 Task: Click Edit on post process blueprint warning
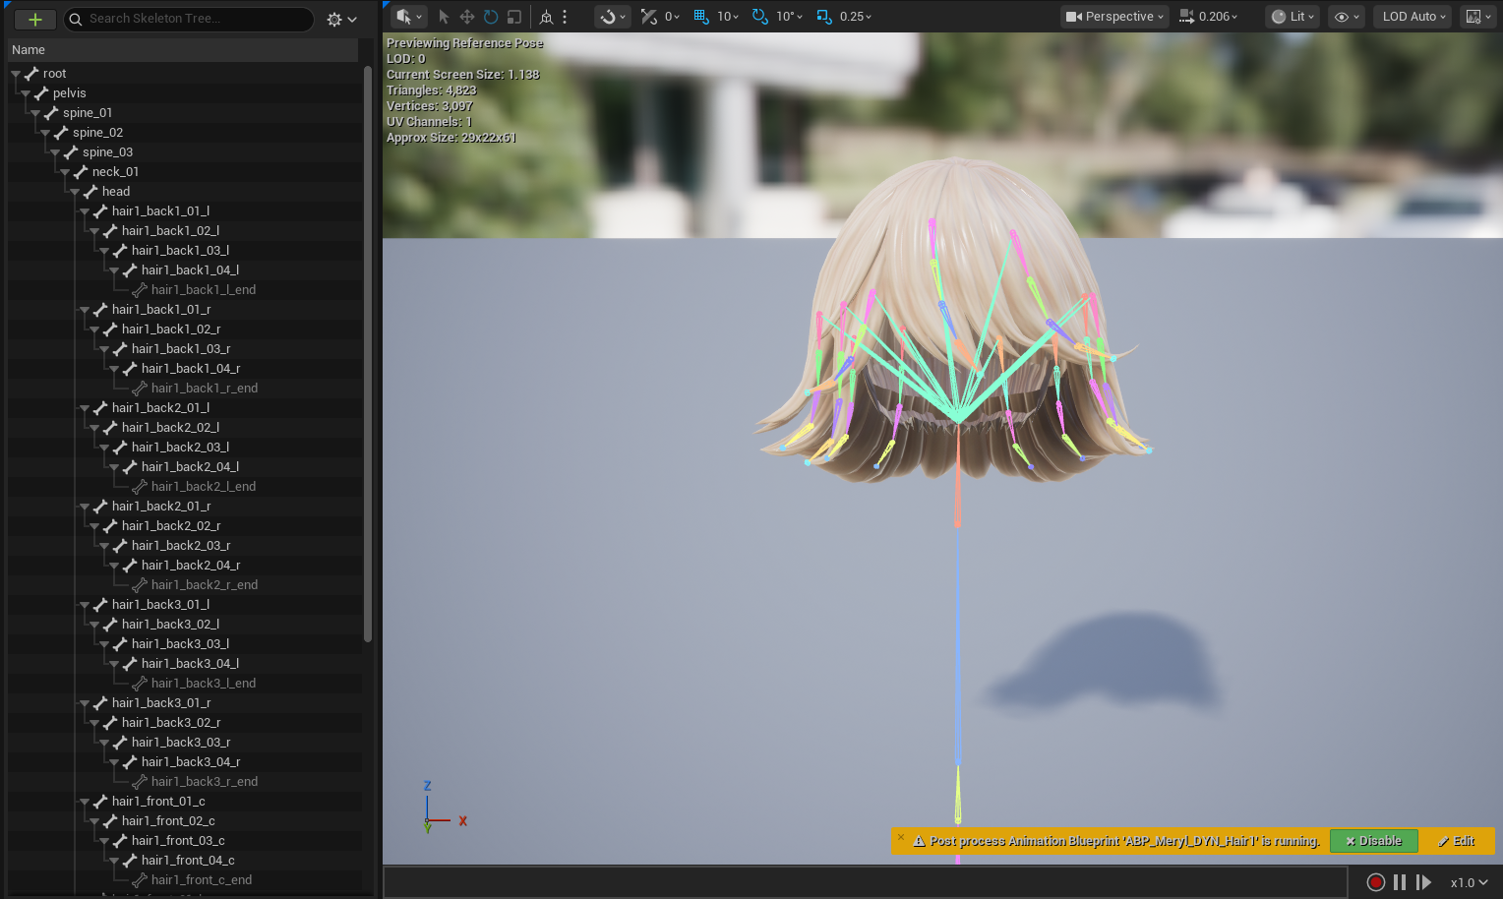(1456, 841)
